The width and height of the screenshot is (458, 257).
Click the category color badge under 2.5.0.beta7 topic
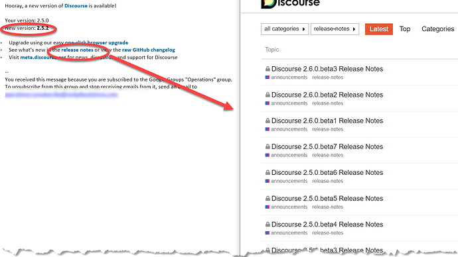pyautogui.click(x=267, y=155)
